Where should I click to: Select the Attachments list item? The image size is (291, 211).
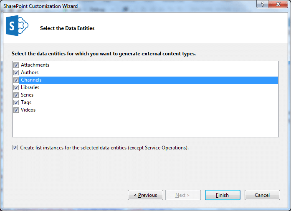[x=35, y=65]
